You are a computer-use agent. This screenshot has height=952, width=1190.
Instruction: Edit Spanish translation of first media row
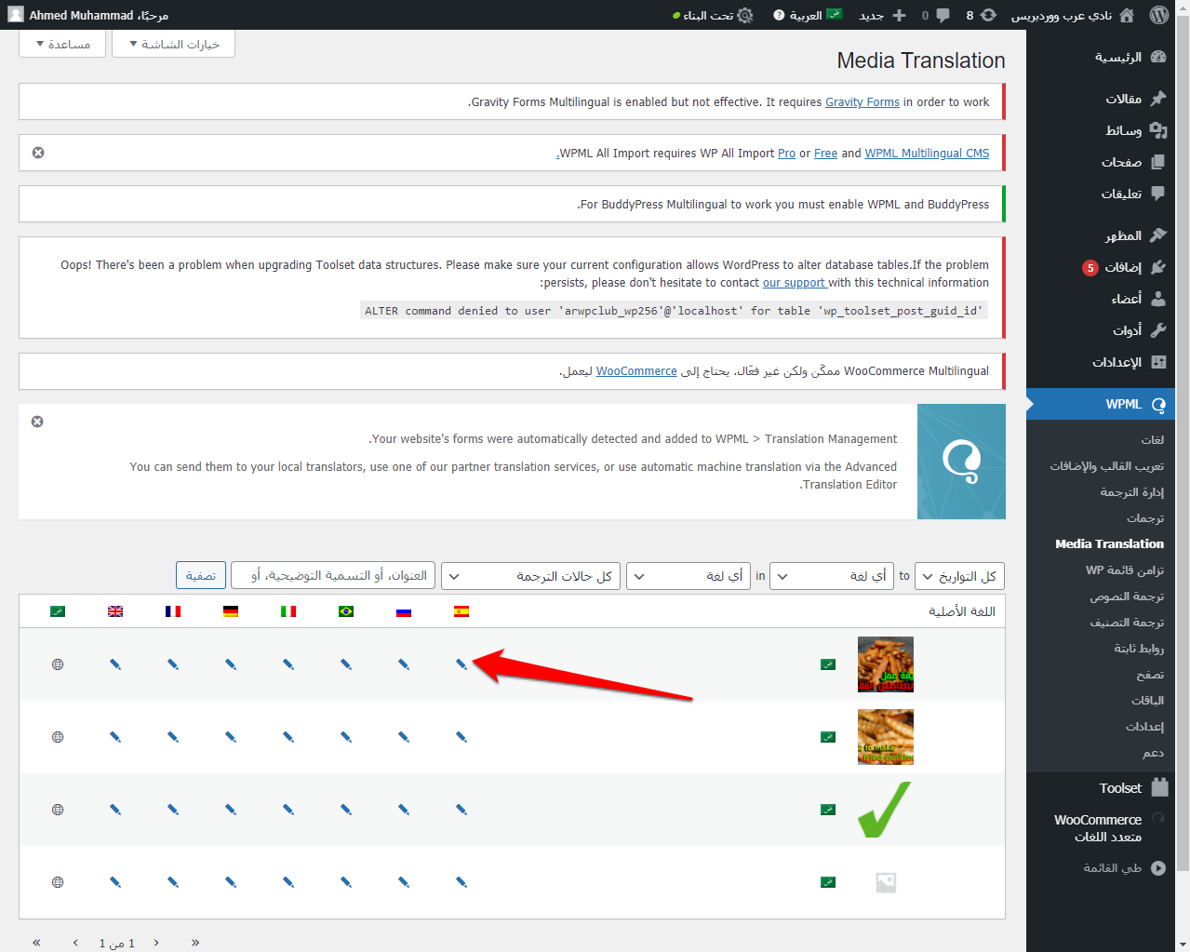(461, 664)
